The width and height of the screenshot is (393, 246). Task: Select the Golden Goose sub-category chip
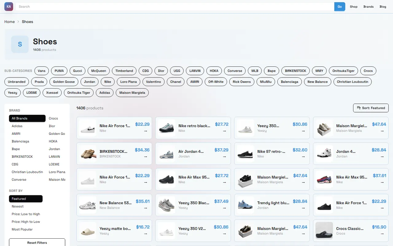[x=64, y=82]
